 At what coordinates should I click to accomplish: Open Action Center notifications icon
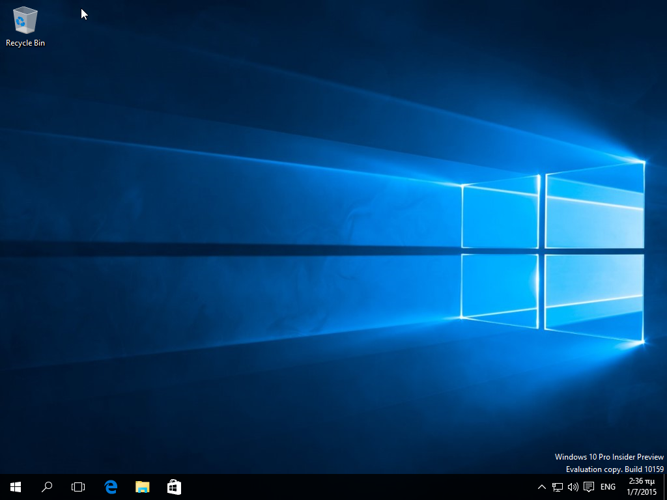(x=589, y=487)
